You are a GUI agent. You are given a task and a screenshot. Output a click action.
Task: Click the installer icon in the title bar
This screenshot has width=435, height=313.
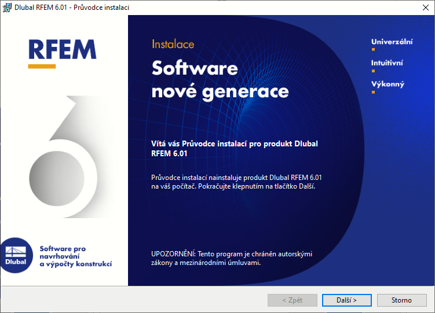(x=6, y=8)
